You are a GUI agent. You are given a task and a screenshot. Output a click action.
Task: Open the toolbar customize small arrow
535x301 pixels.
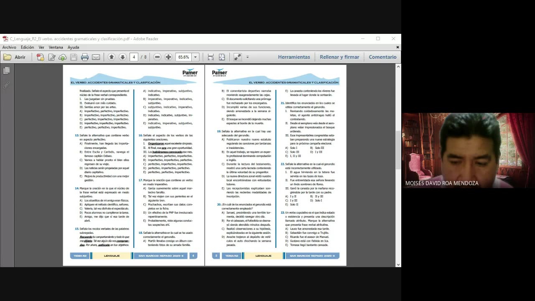(x=247, y=57)
